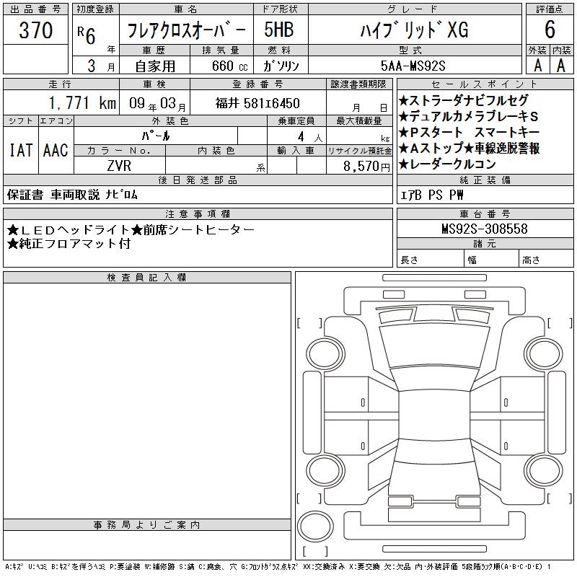Select the color number ZVR

click(119, 166)
